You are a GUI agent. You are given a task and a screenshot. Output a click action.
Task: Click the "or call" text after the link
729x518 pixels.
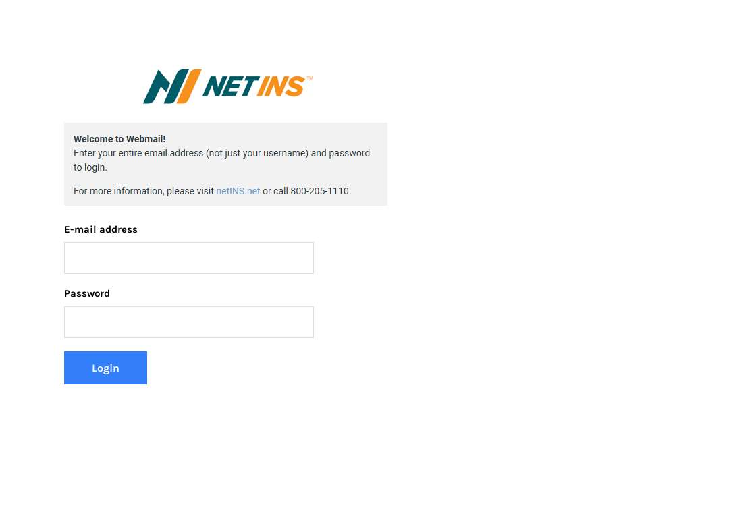(275, 191)
